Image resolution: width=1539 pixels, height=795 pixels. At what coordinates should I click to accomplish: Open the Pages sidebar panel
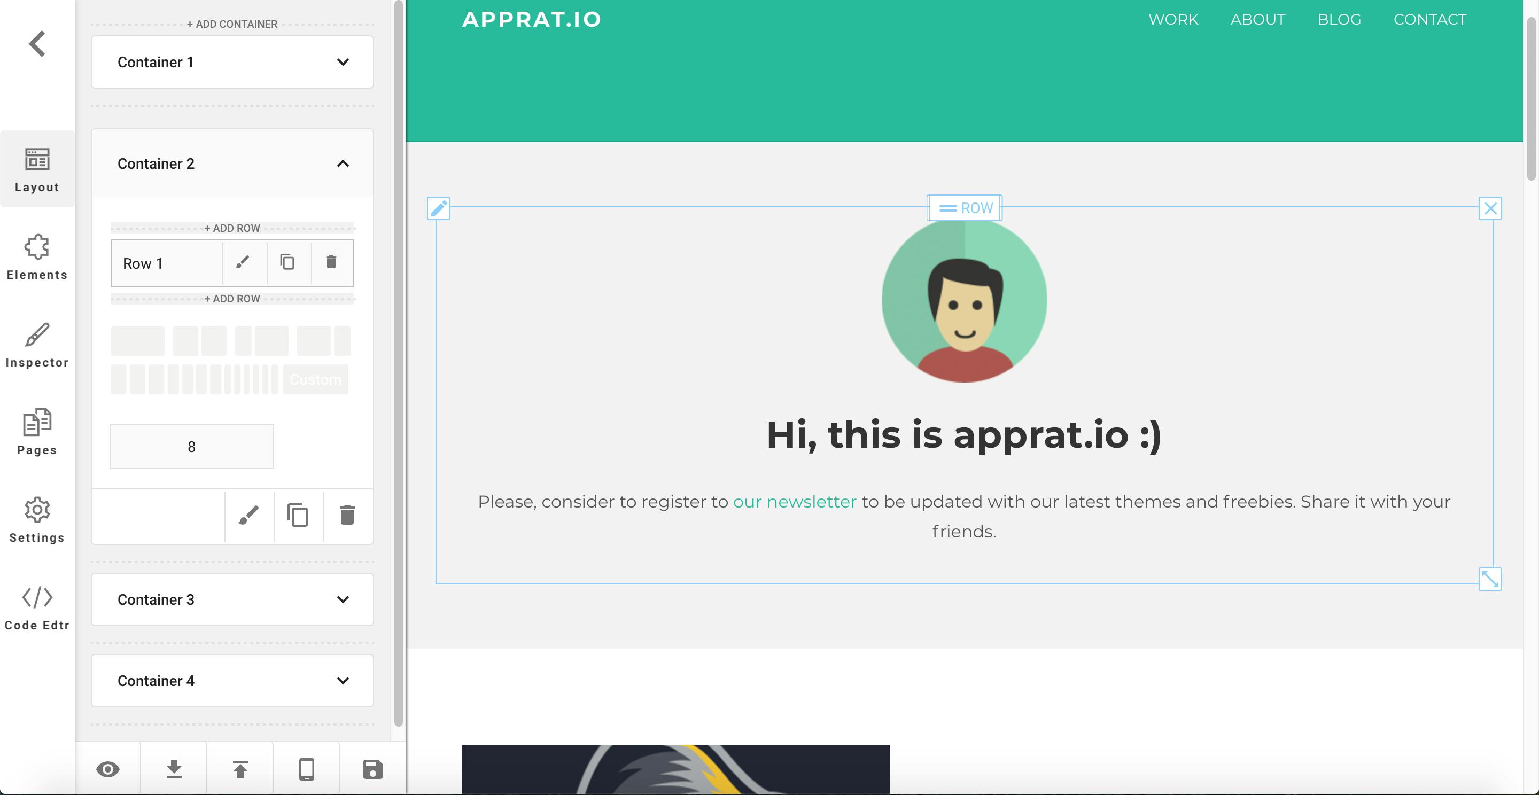[x=37, y=432]
